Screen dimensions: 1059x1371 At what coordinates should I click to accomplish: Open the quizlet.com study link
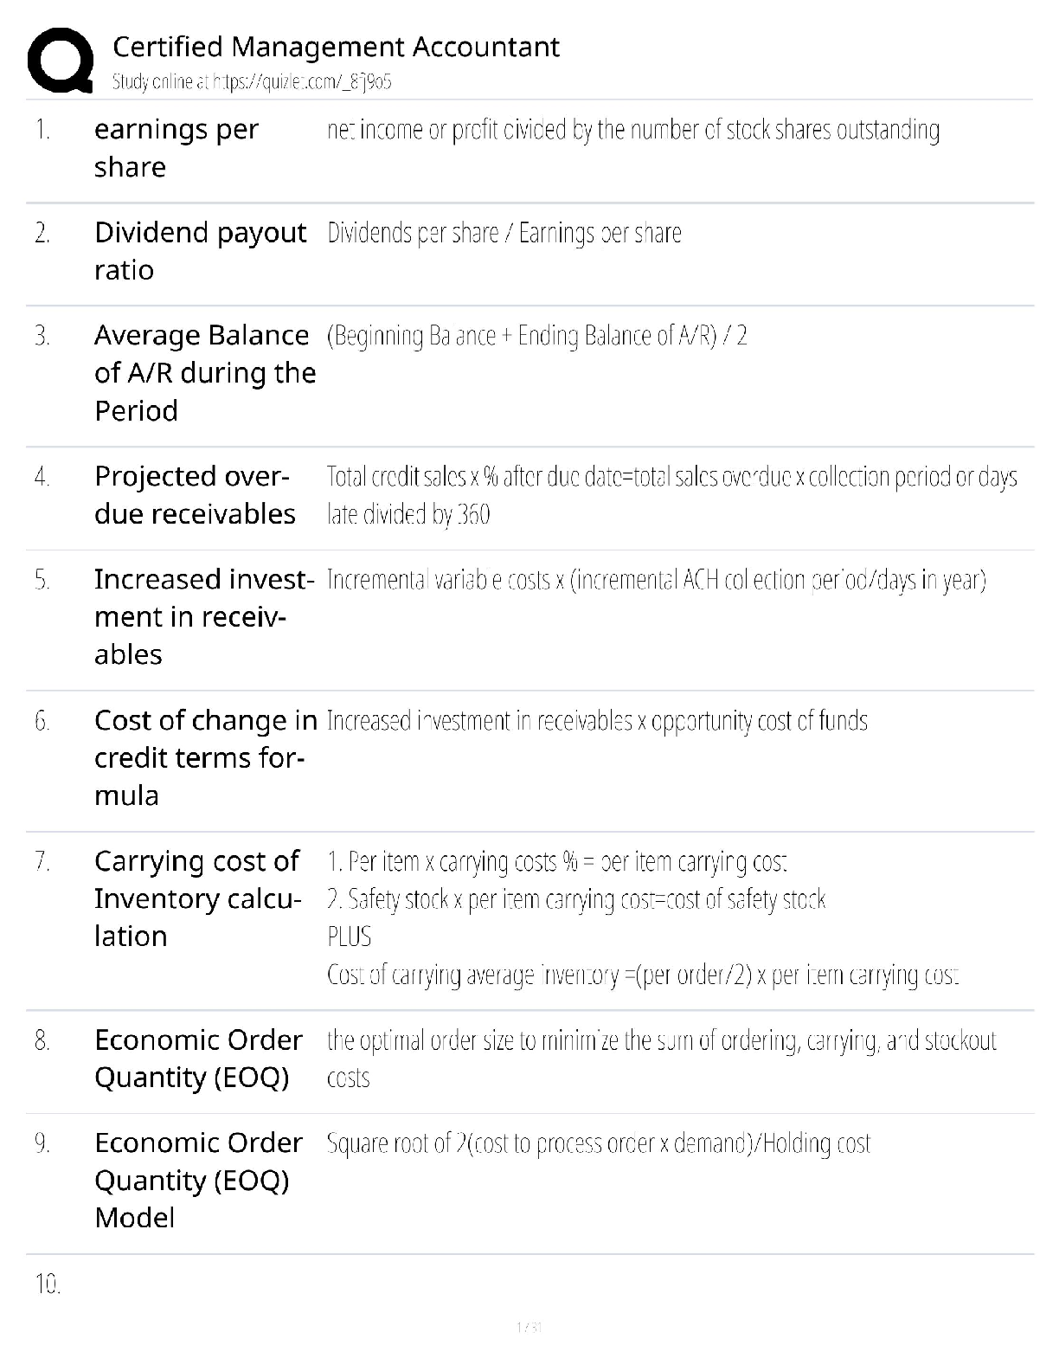[252, 82]
